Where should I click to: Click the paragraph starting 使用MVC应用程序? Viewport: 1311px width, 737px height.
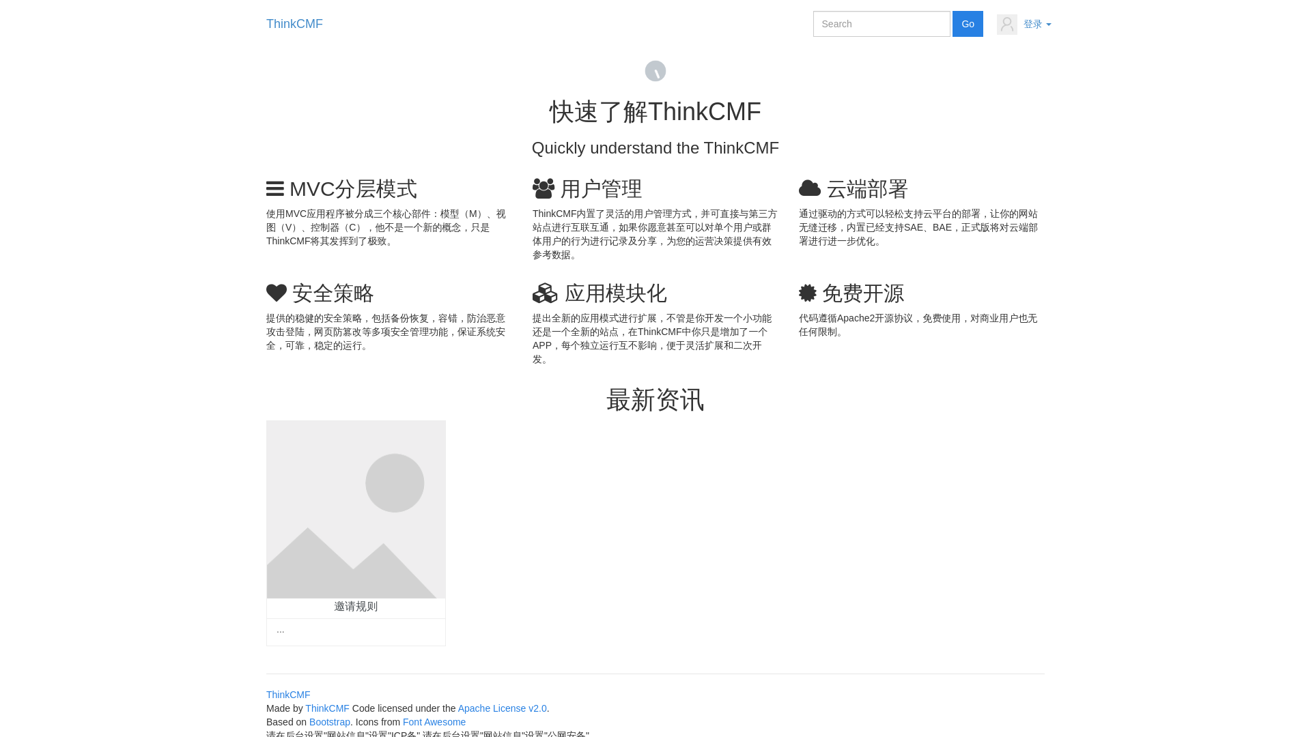pyautogui.click(x=386, y=228)
